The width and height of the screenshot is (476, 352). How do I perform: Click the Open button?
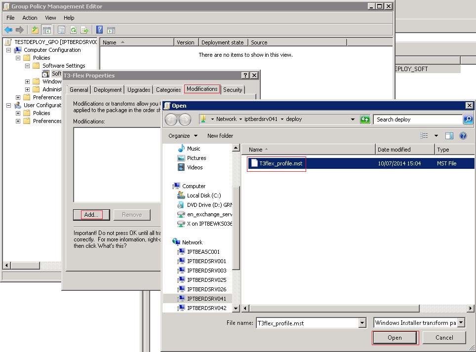tap(395, 338)
